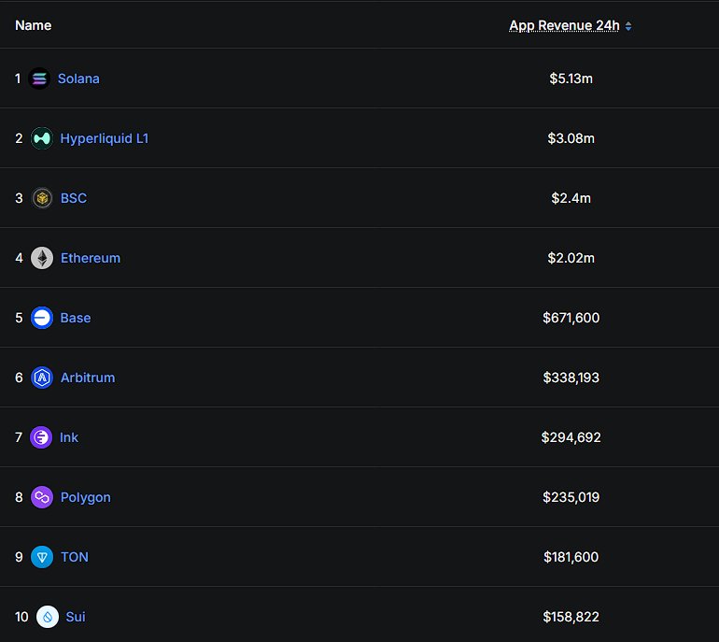Click the BSC chain logo icon
The image size is (719, 642).
click(x=42, y=198)
